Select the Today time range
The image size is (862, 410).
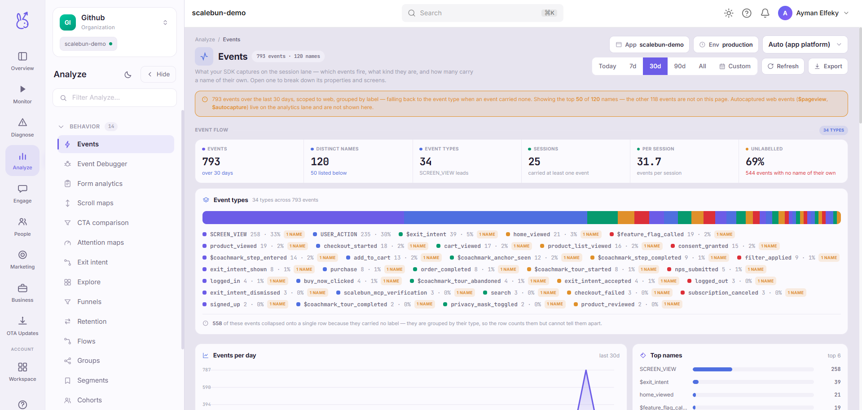click(x=607, y=66)
